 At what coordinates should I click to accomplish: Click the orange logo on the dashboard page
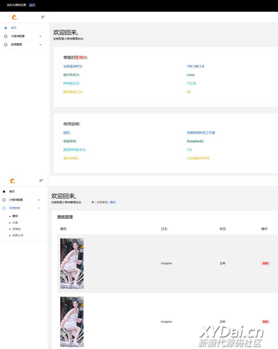[15, 17]
